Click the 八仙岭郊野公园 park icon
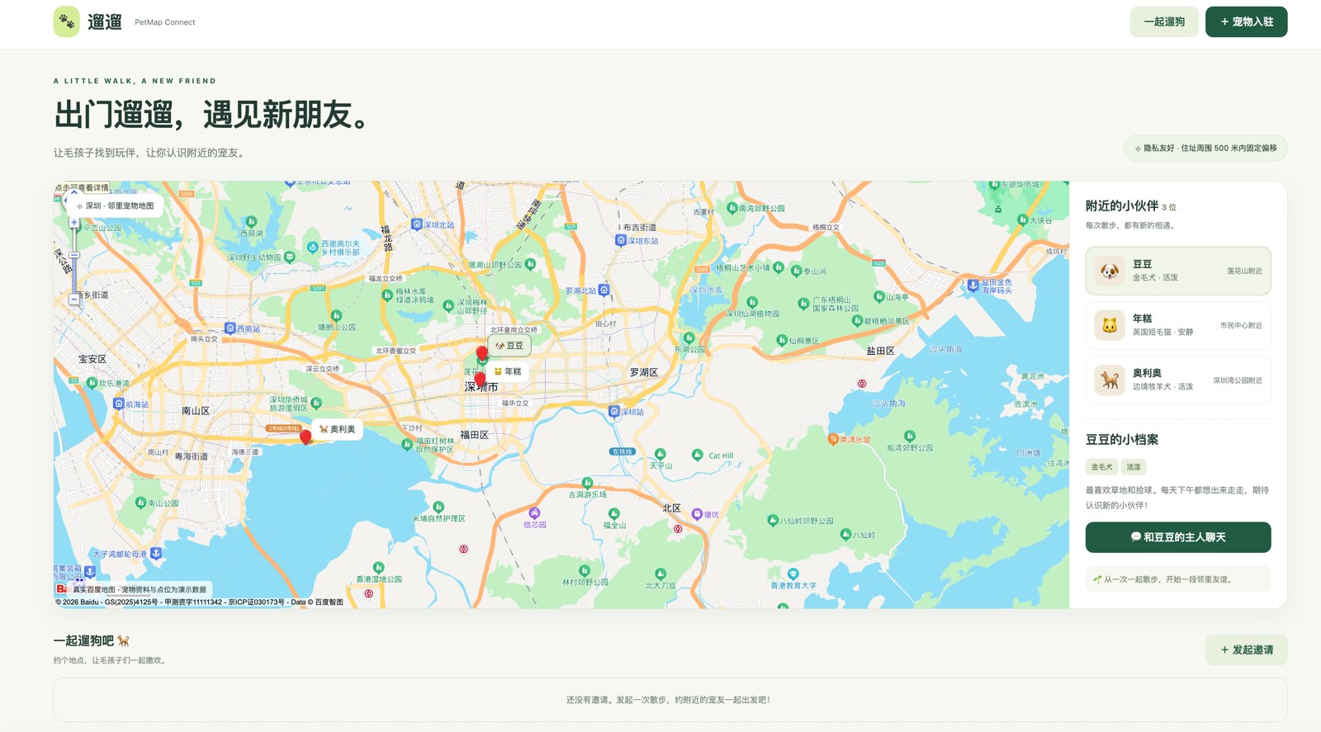This screenshot has height=732, width=1321. click(x=773, y=520)
